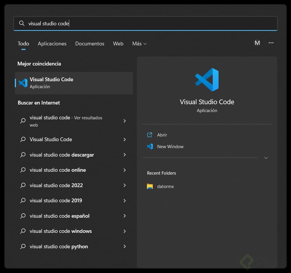Click the search text input field
The image size is (291, 273).
tap(145, 23)
